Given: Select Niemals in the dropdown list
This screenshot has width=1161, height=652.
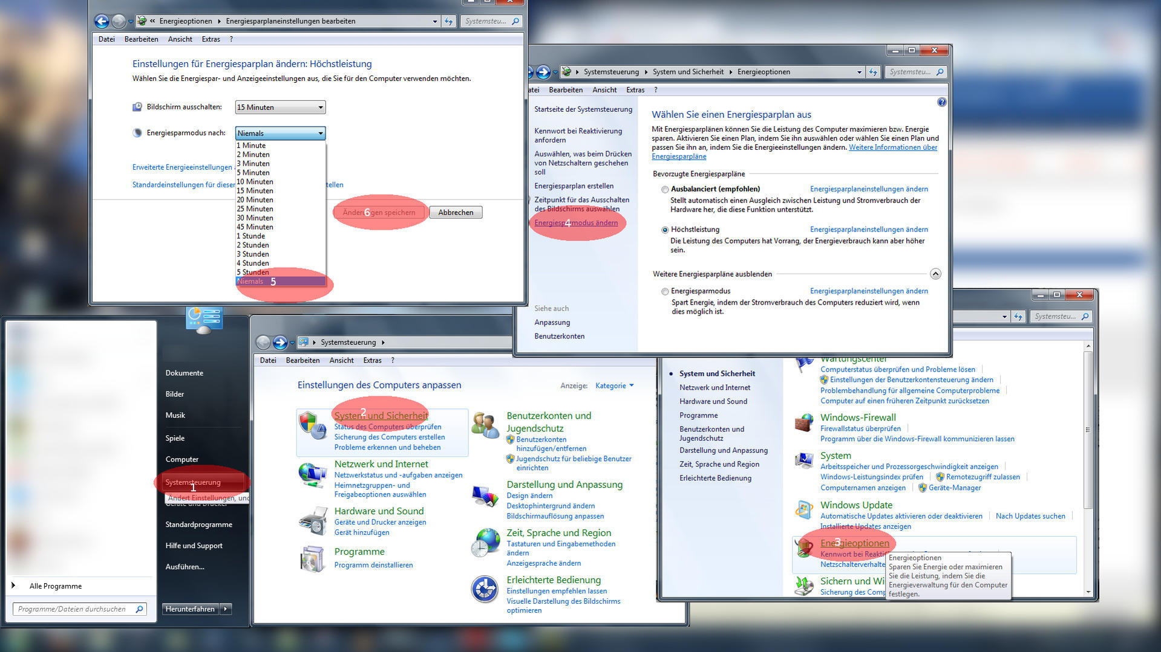Looking at the screenshot, I should coord(280,282).
